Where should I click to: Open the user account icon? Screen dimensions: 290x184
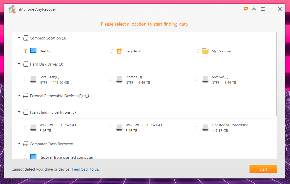point(254,9)
